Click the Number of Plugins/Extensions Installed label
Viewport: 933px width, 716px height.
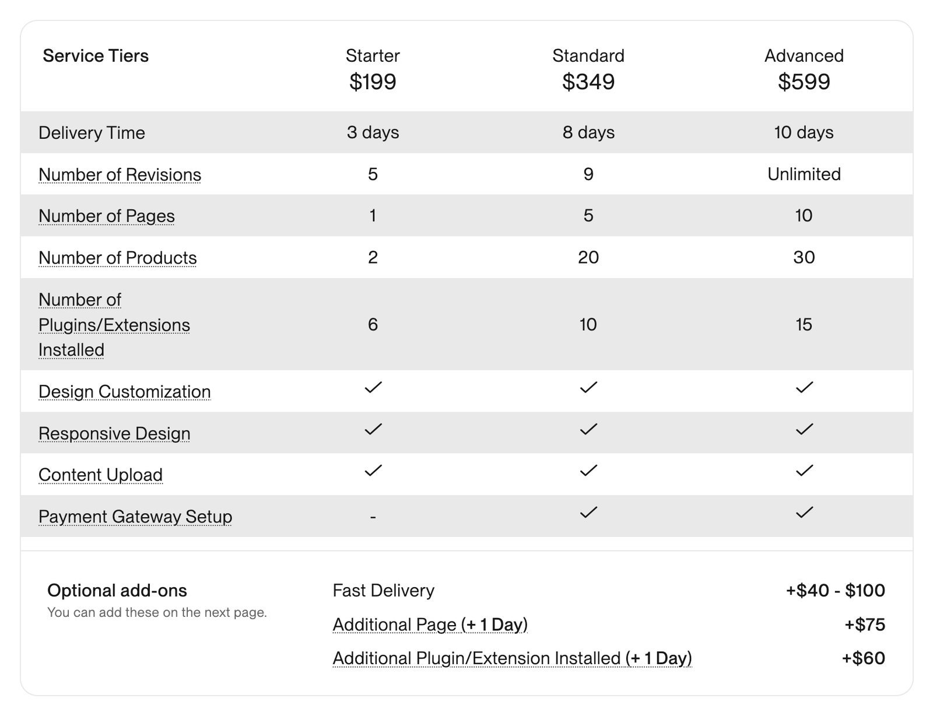[114, 324]
